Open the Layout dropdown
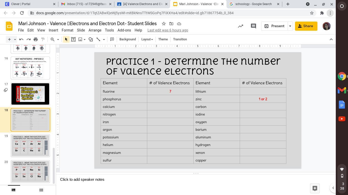The width and height of the screenshot is (348, 195). coord(147,39)
